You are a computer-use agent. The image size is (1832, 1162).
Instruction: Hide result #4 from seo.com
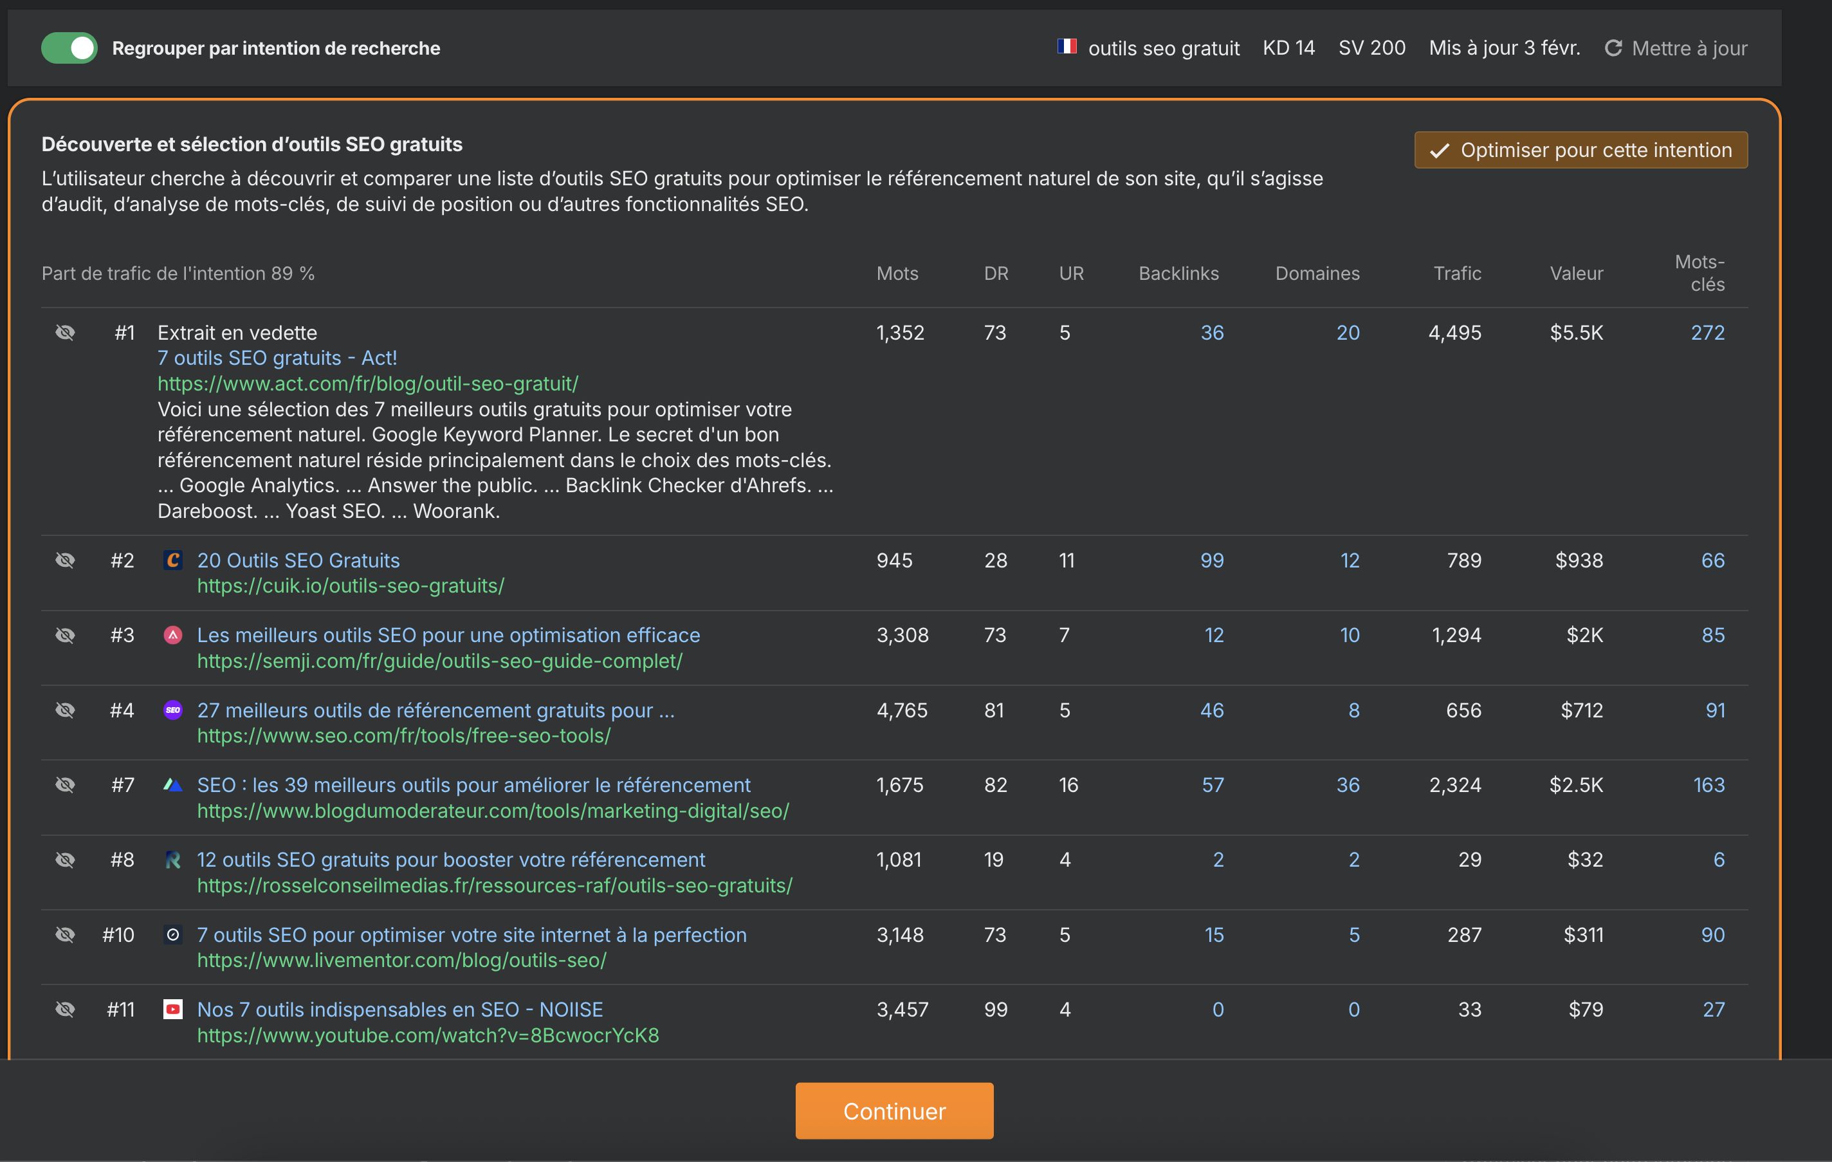[66, 710]
